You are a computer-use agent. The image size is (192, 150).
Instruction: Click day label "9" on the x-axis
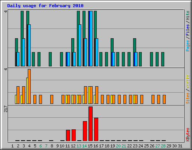click(57, 146)
